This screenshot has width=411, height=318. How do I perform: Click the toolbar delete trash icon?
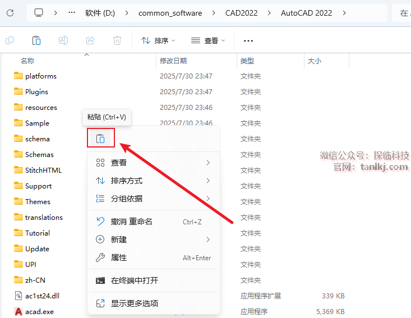(x=117, y=40)
